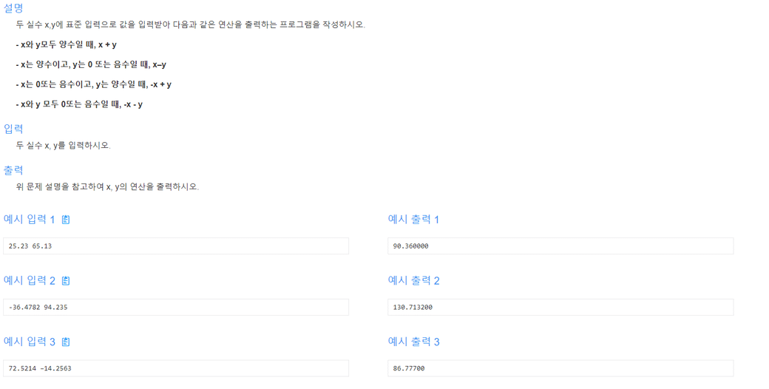The width and height of the screenshot is (769, 389).
Task: Click the 예시 출력 2 box showing 130.713200
Action: 560,307
